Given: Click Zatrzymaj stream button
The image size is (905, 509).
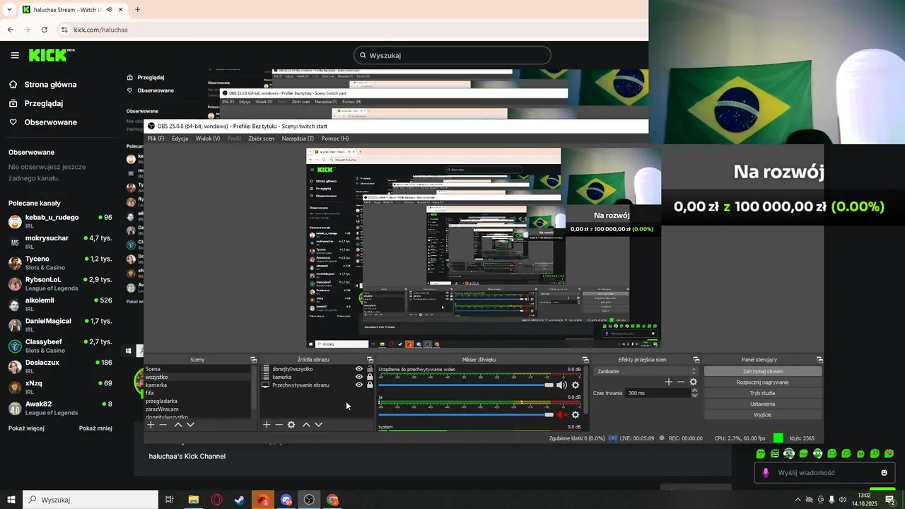Looking at the screenshot, I should (x=763, y=371).
